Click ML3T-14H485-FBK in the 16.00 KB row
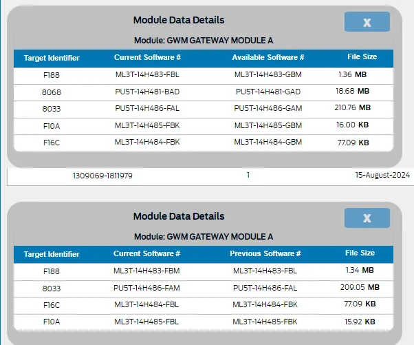Viewport: 414px width, 345px height. [x=147, y=125]
